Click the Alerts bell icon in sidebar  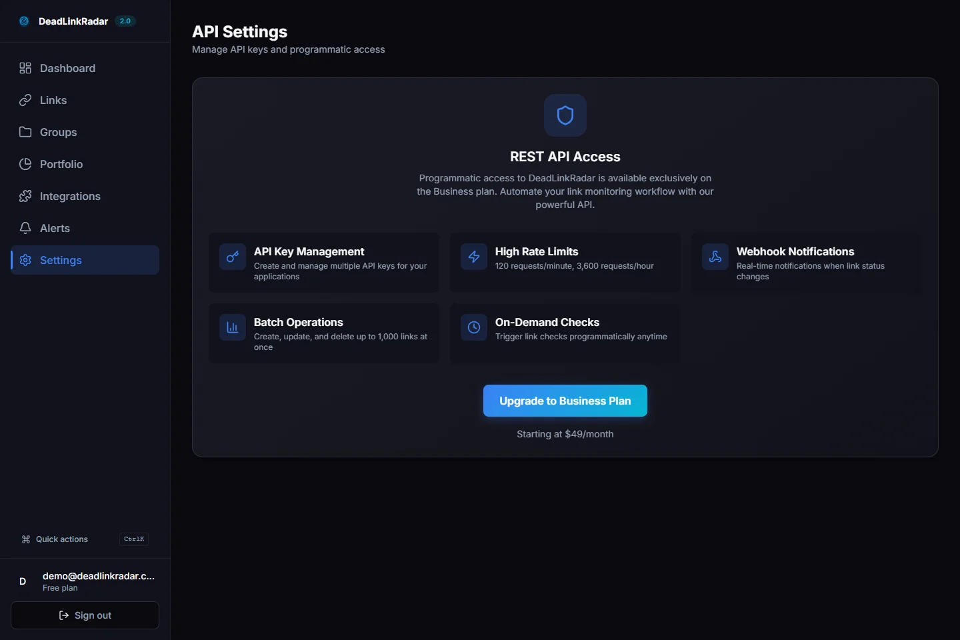click(x=25, y=228)
